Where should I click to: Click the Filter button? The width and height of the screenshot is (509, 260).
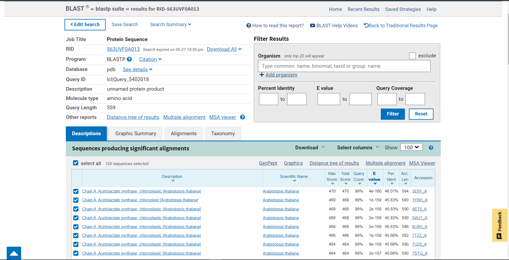[393, 114]
